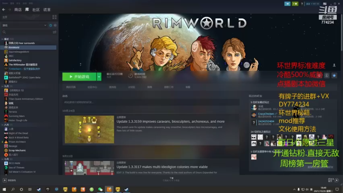Click the green friends notification icon
Screen dimensions: 343x193
295,4
